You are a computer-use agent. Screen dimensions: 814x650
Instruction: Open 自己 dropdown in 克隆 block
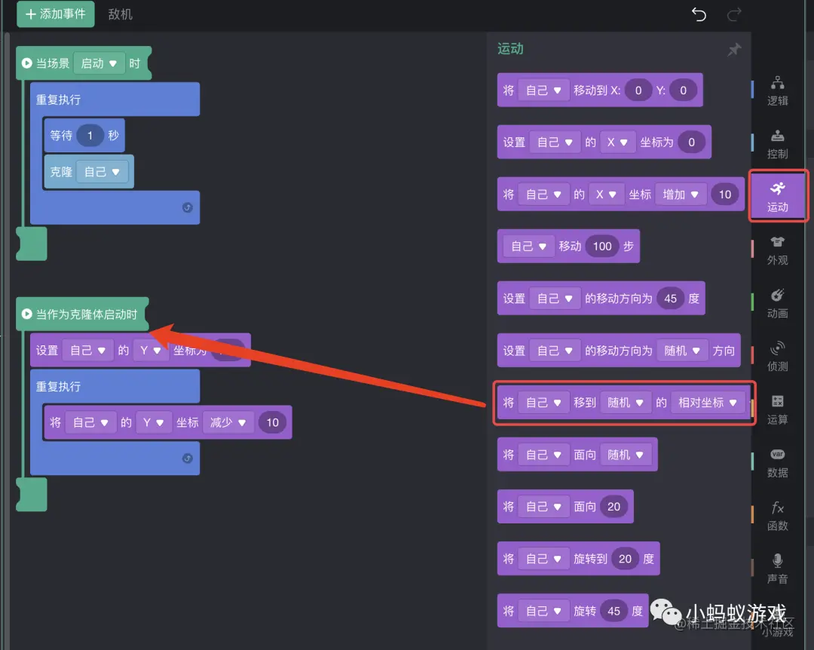(103, 172)
